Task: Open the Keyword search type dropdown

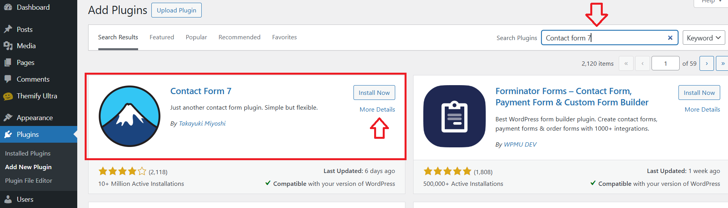Action: [703, 38]
